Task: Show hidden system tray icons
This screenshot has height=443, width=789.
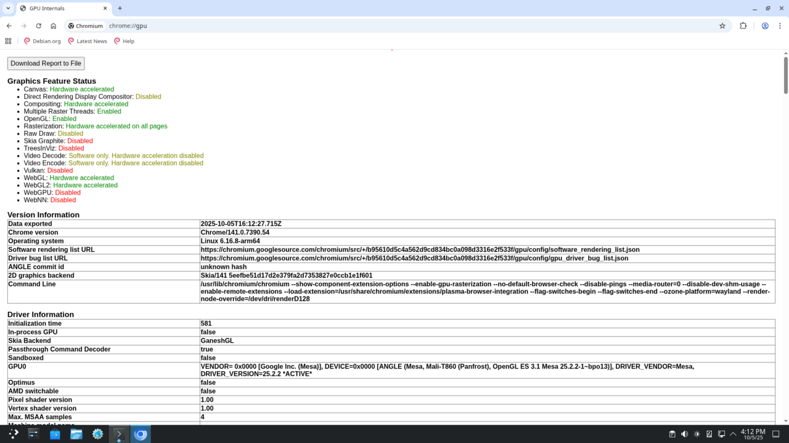Action: (733, 434)
